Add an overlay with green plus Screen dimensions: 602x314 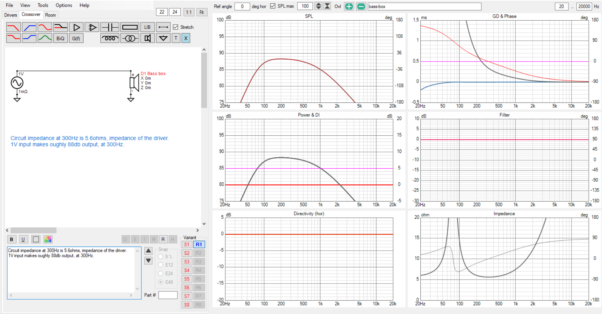click(349, 6)
